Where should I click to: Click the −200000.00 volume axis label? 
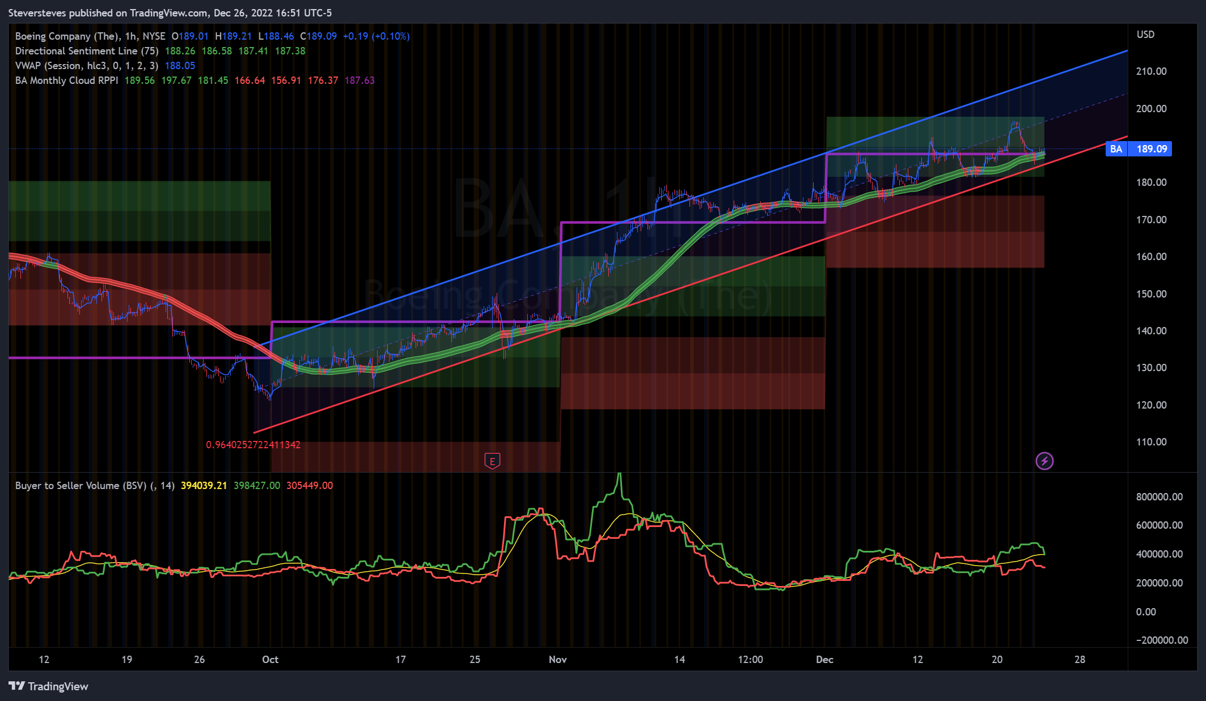(x=1162, y=640)
